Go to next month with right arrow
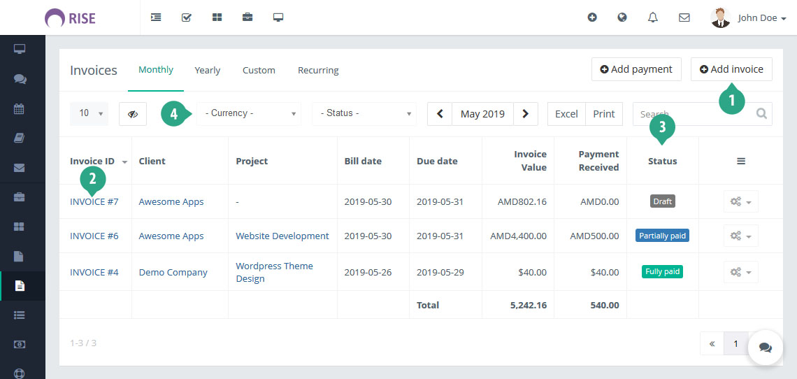The width and height of the screenshot is (797, 379). click(x=526, y=114)
